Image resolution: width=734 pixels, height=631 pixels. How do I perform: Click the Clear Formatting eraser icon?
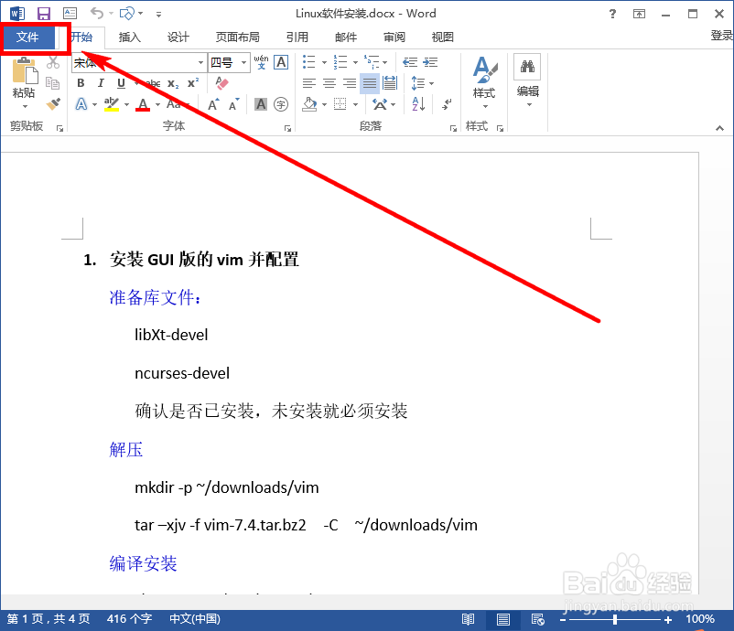[221, 85]
